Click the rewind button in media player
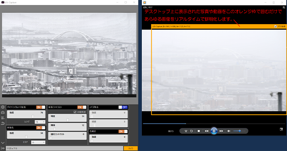 point(206,131)
